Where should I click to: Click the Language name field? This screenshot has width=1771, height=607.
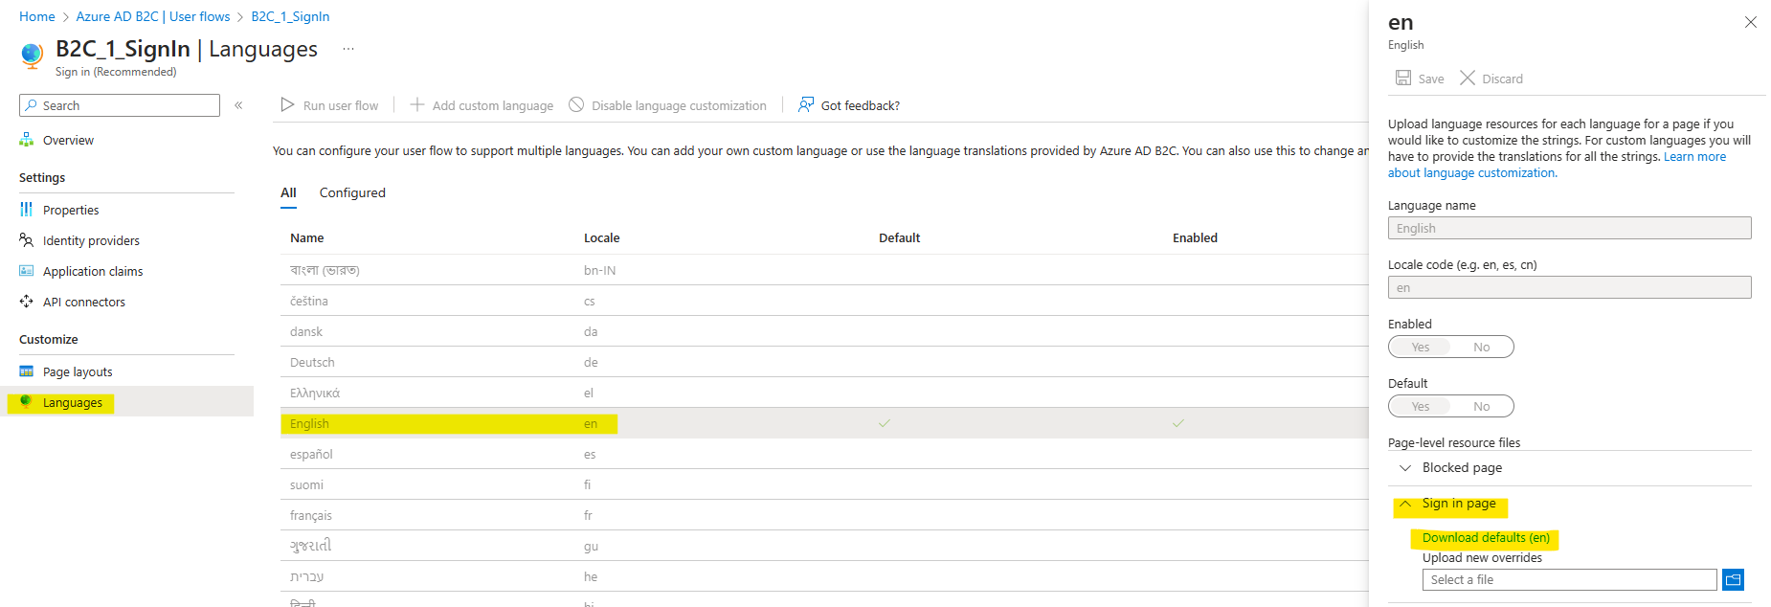point(1570,228)
